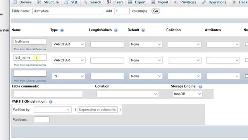This screenshot has height=140, width=248.
Task: Open Default dropdown for last_name row
Action: [146, 60]
